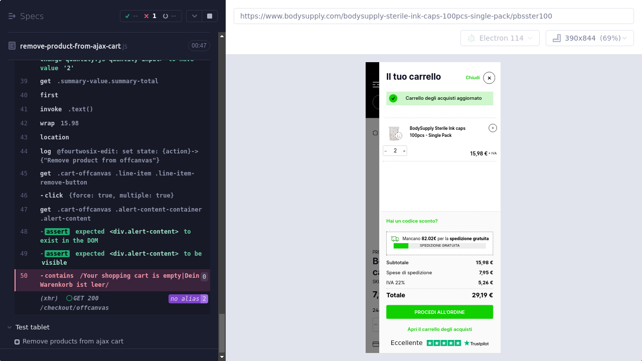642x361 pixels.
Task: Open the 390x844 viewport size dropdown
Action: coord(589,38)
